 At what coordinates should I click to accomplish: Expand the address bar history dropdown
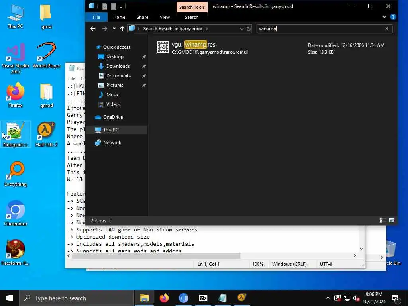point(241,29)
